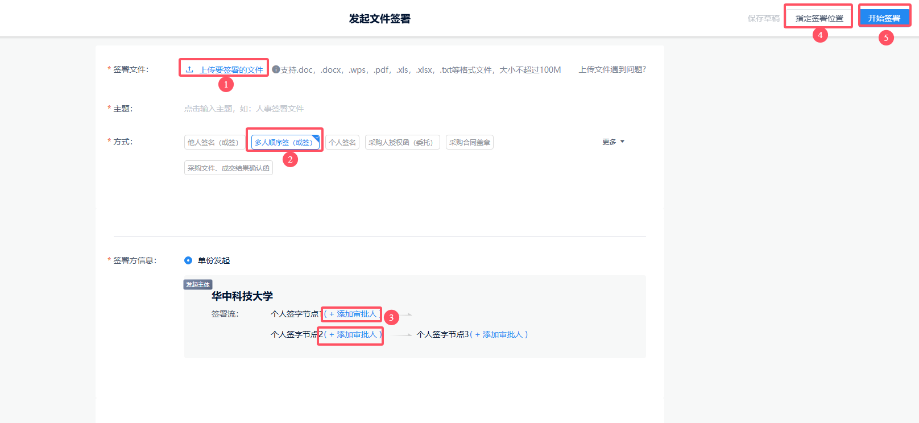Add approver to 个人签字节点1

click(353, 314)
